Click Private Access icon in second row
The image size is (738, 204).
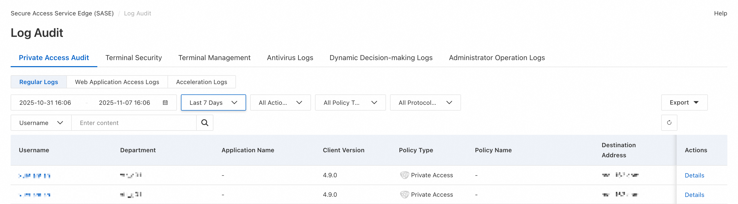(x=404, y=195)
